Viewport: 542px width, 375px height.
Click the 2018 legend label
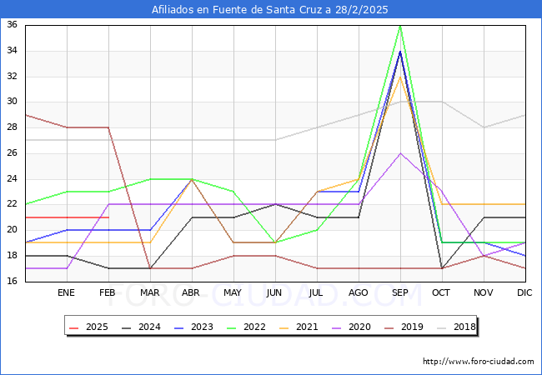pyautogui.click(x=464, y=327)
